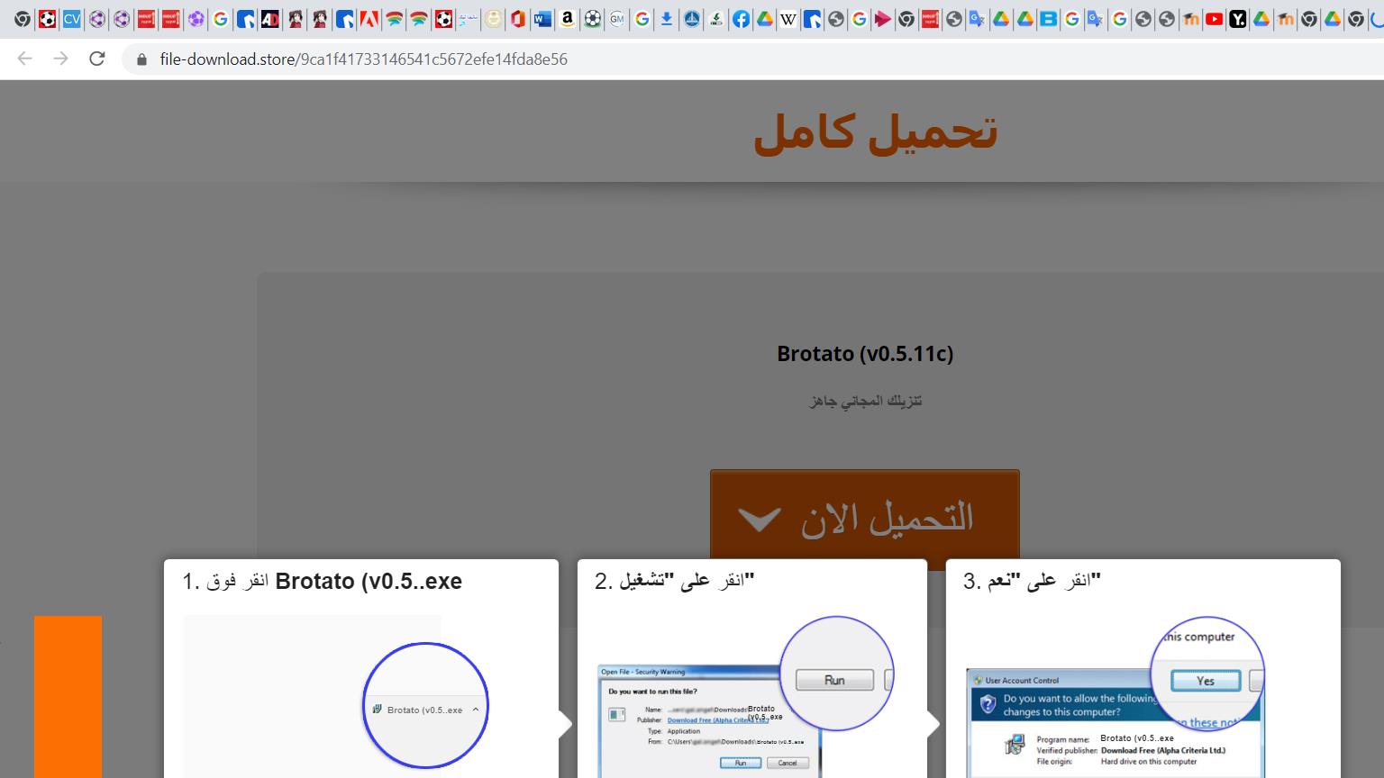1384x778 pixels.
Task: Switch to the Facebook tab
Action: click(x=741, y=19)
